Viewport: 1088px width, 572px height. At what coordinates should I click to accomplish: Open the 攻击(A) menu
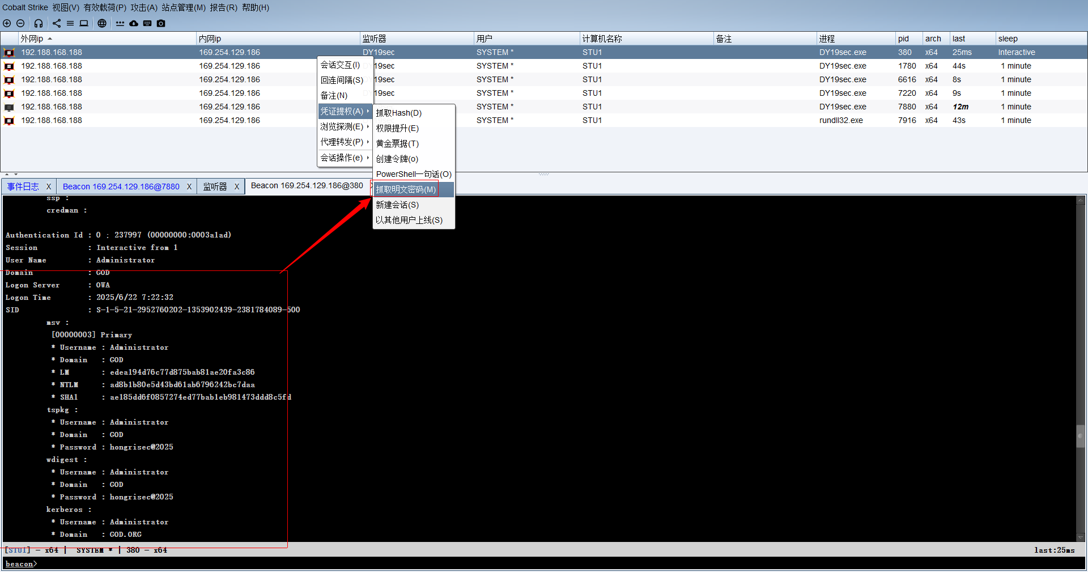tap(144, 7)
